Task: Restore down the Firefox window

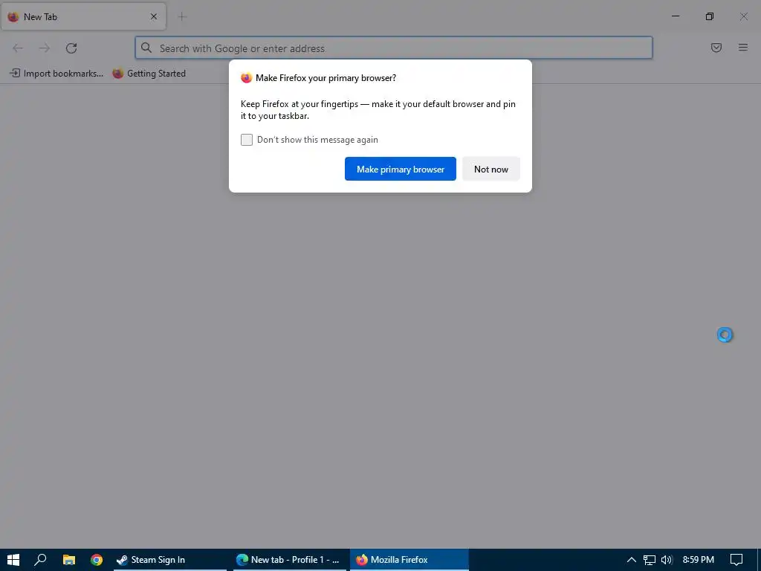Action: pos(710,16)
